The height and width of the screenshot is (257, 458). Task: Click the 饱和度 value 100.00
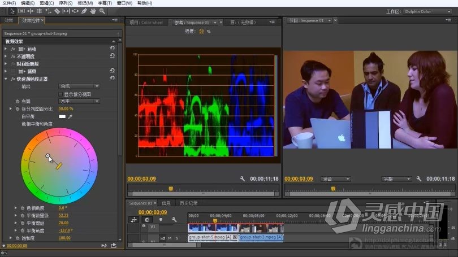64,238
